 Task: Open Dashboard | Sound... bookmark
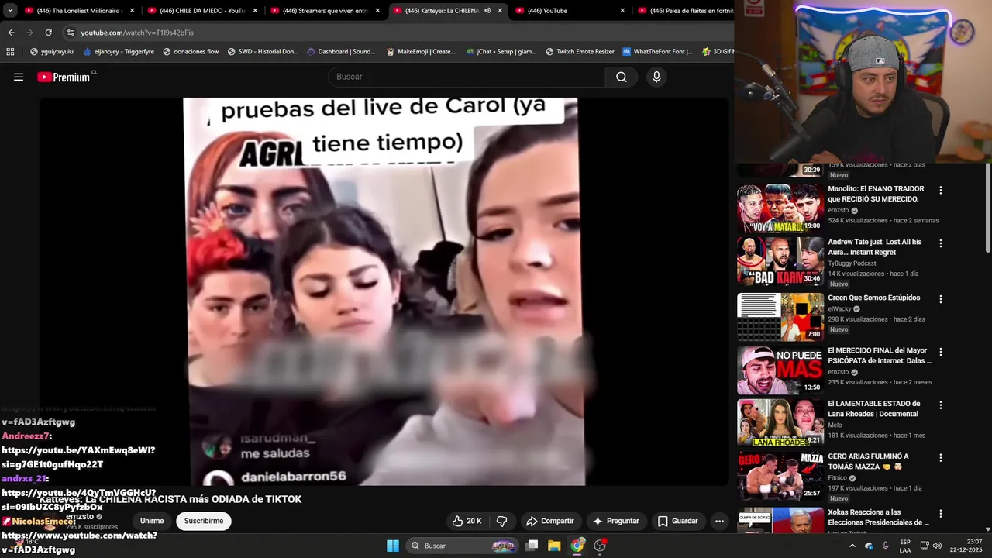click(x=341, y=51)
